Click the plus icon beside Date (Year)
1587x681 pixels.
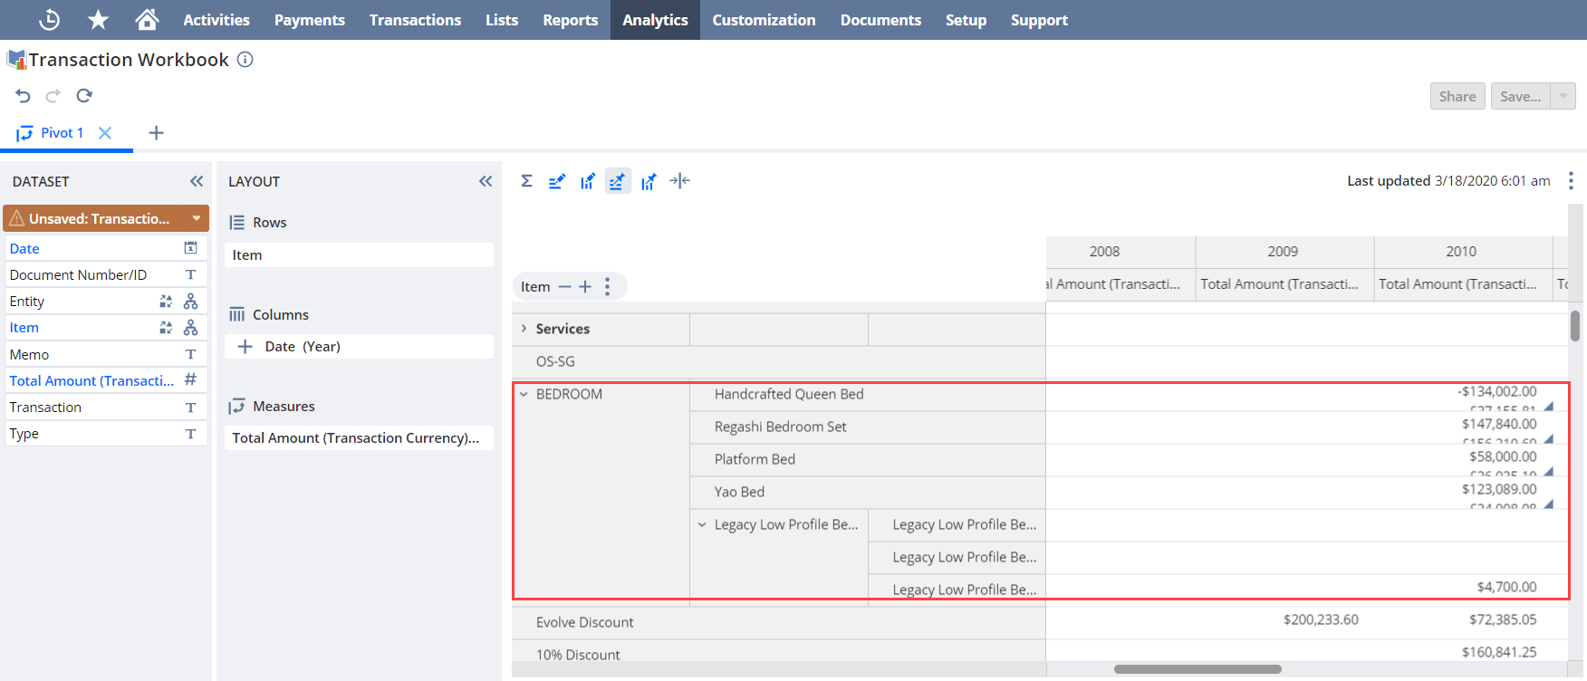point(245,346)
